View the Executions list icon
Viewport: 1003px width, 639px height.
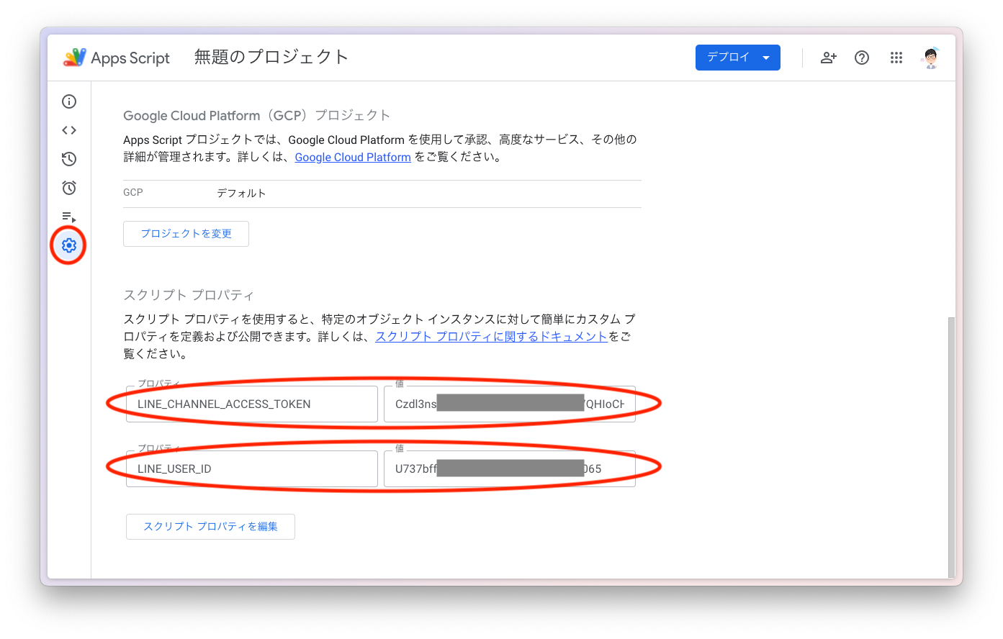[68, 217]
